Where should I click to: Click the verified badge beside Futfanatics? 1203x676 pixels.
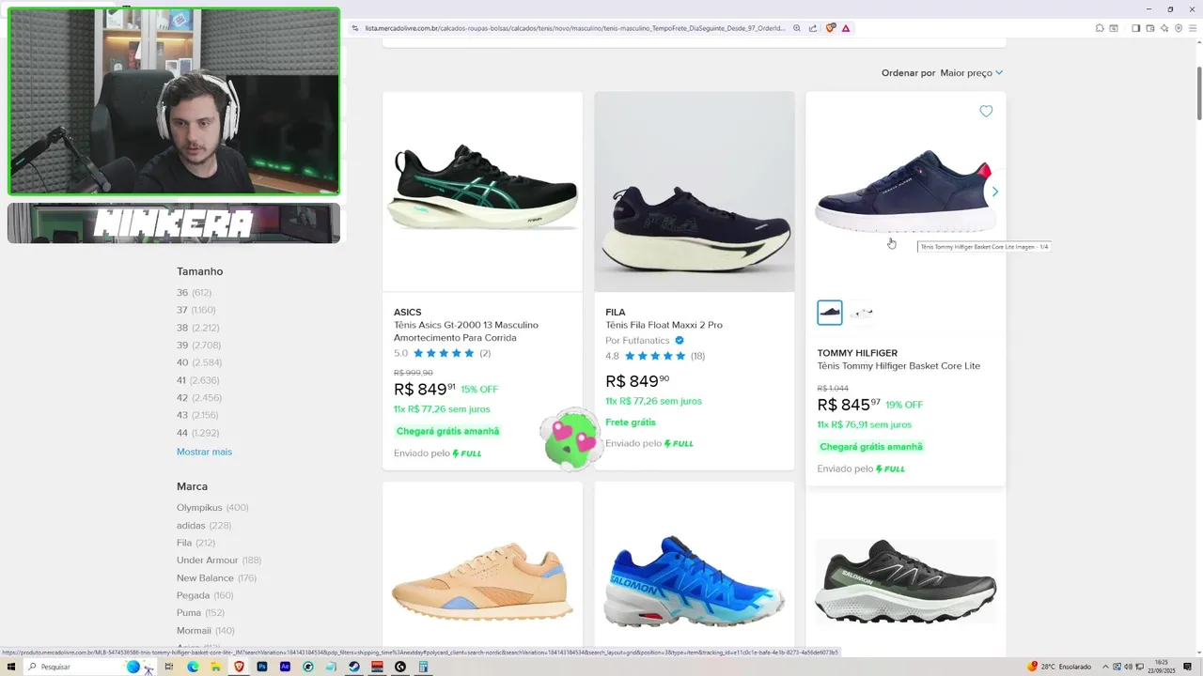pyautogui.click(x=680, y=340)
